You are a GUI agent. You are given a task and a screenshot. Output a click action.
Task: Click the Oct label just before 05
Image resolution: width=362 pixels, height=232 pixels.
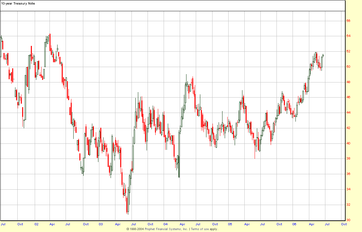tap(215, 224)
